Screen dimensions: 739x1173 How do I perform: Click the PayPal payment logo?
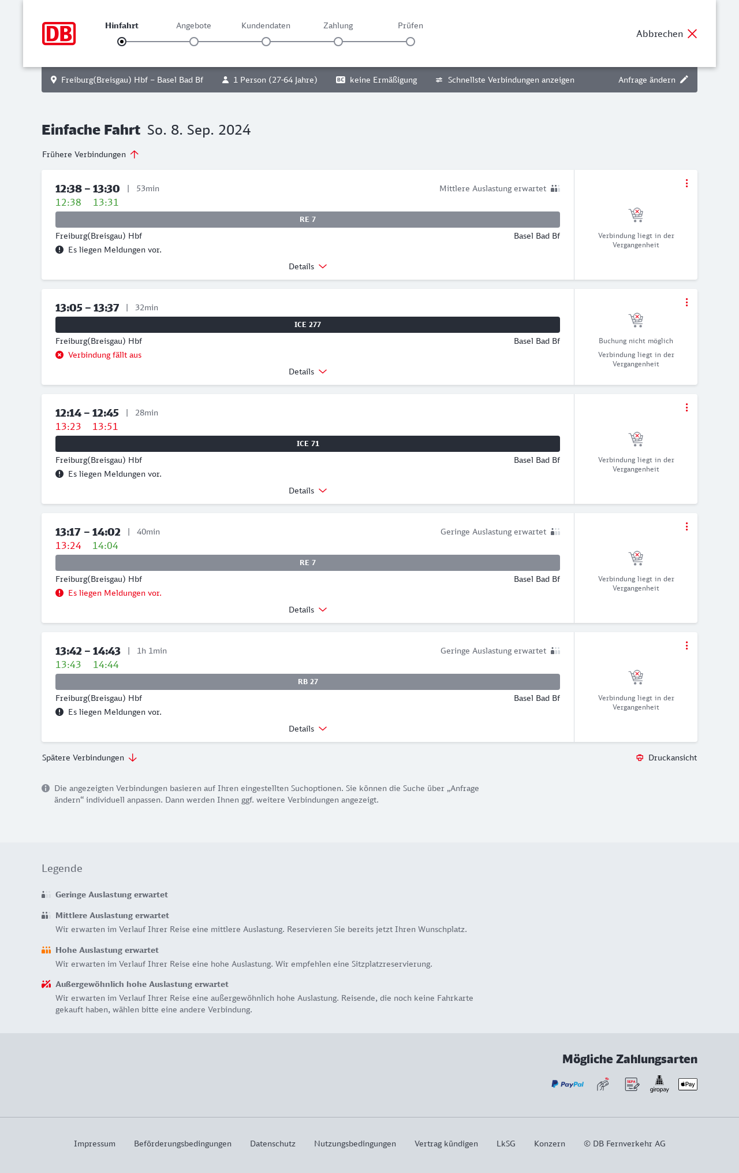(568, 1084)
